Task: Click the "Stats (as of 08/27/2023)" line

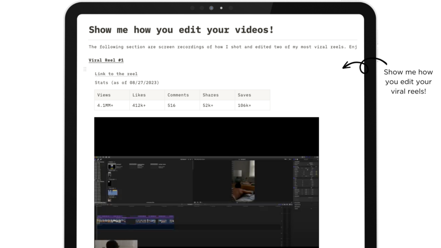Action: [x=127, y=83]
